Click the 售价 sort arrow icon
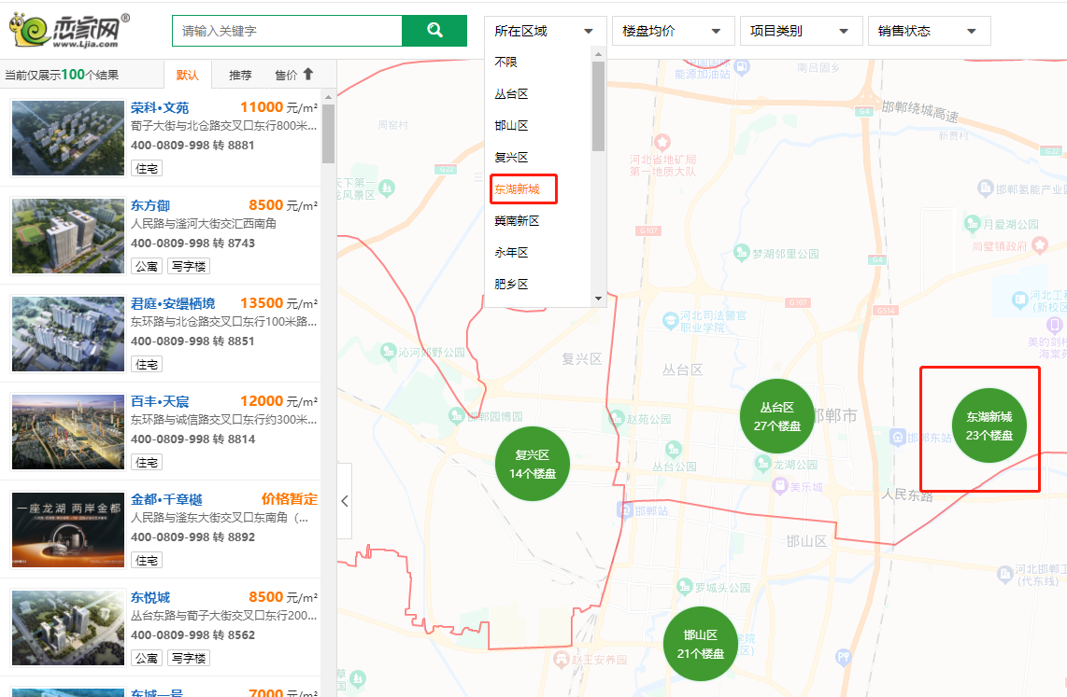1067x697 pixels. pos(308,74)
